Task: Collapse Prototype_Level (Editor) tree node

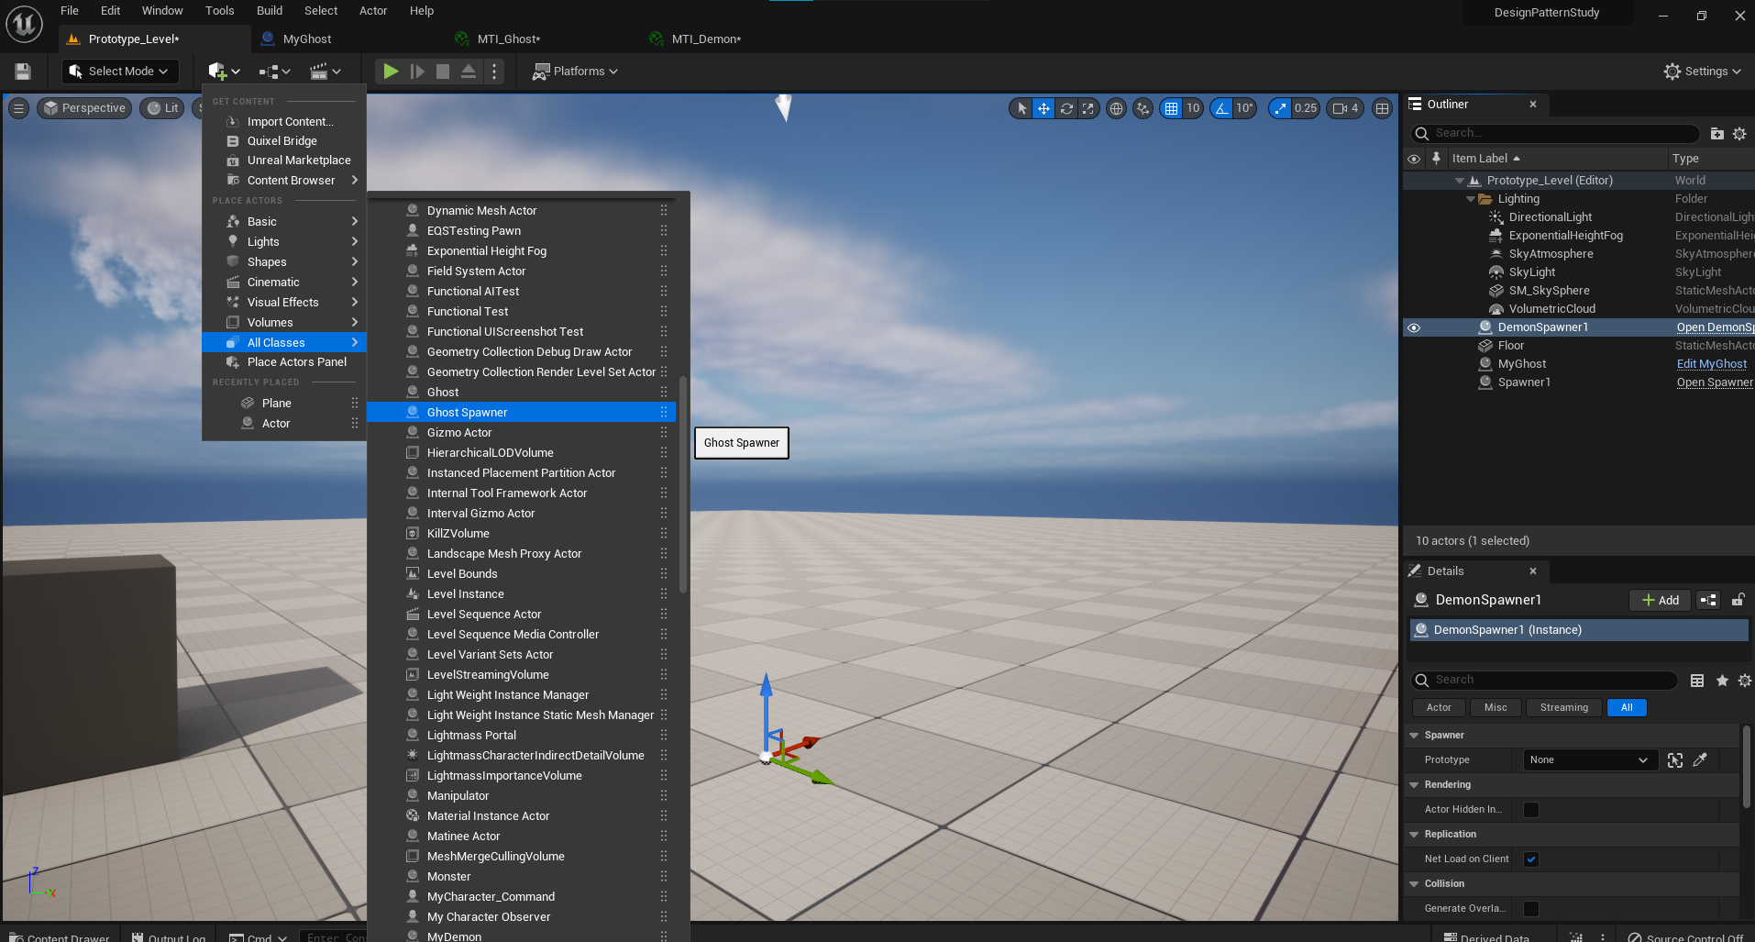Action: coord(1460,181)
